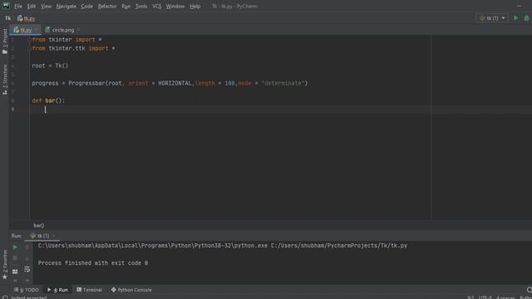Viewport: 532px width, 299px height.
Task: Click the search icon at bottom right corner
Action: pyautogui.click(x=530, y=290)
